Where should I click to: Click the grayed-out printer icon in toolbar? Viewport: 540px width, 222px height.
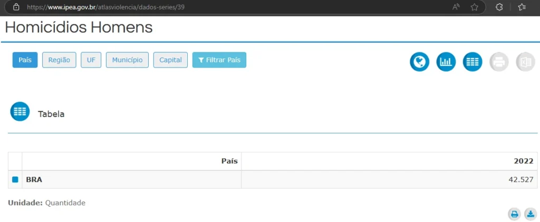(x=499, y=62)
